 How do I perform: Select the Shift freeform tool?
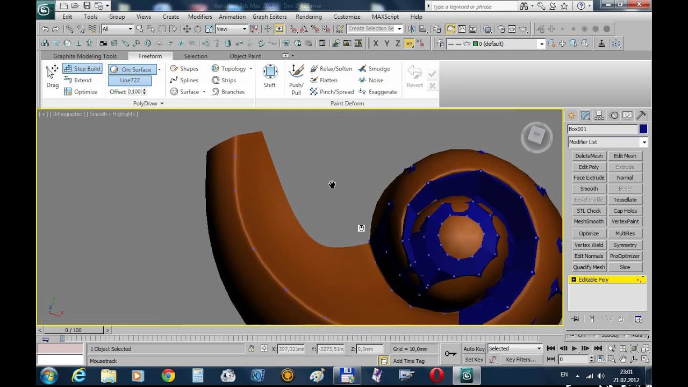[x=270, y=76]
